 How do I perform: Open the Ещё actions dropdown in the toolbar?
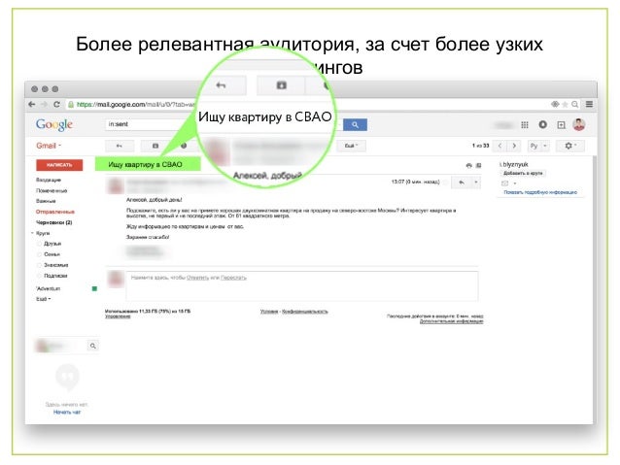(351, 146)
